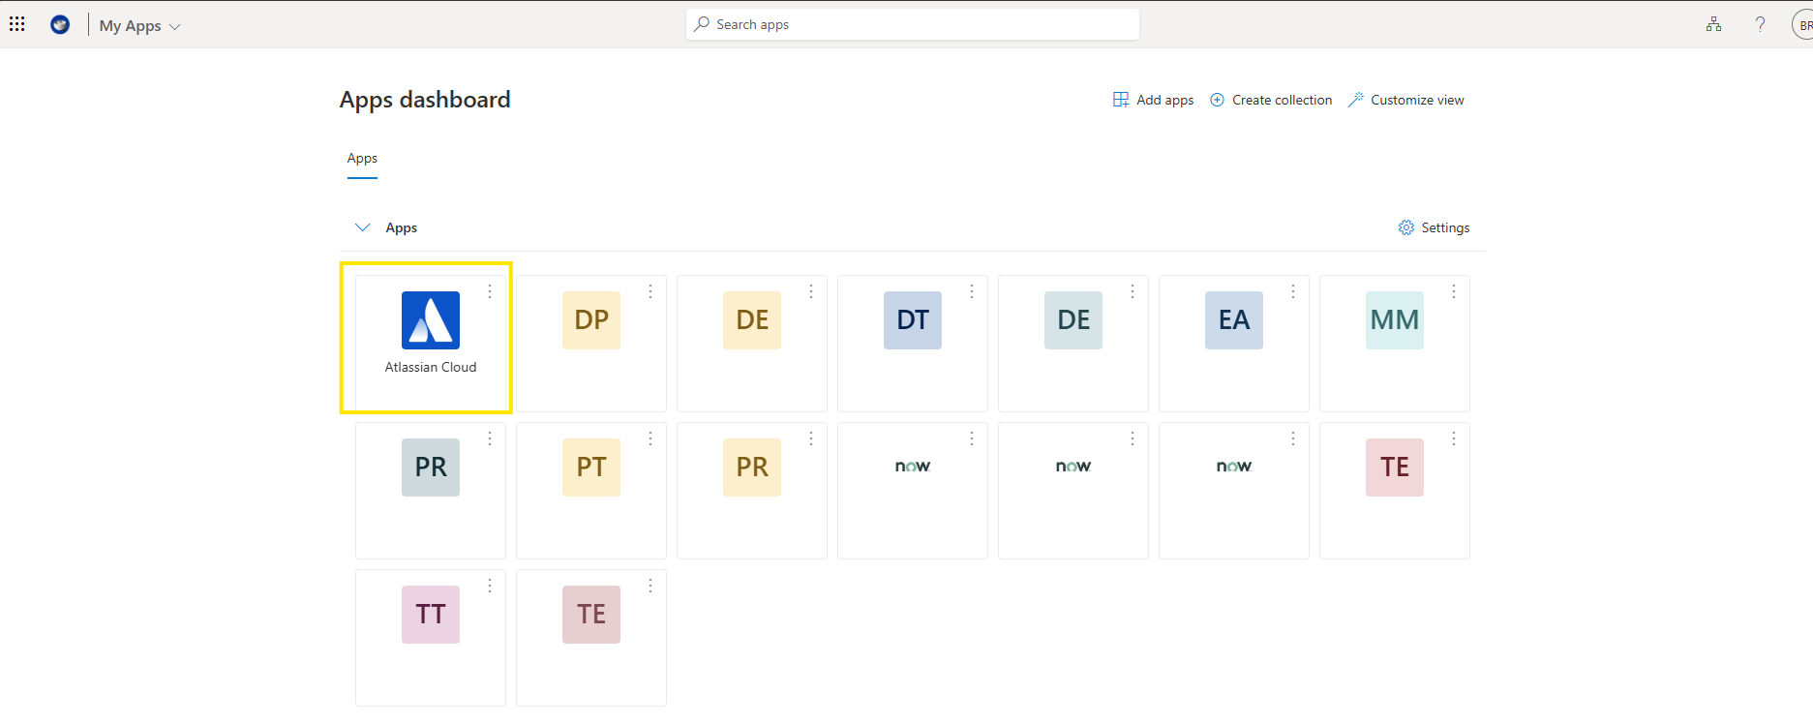Open the user account avatar
Viewport: 1813px width, 724px height.
pyautogui.click(x=1802, y=25)
